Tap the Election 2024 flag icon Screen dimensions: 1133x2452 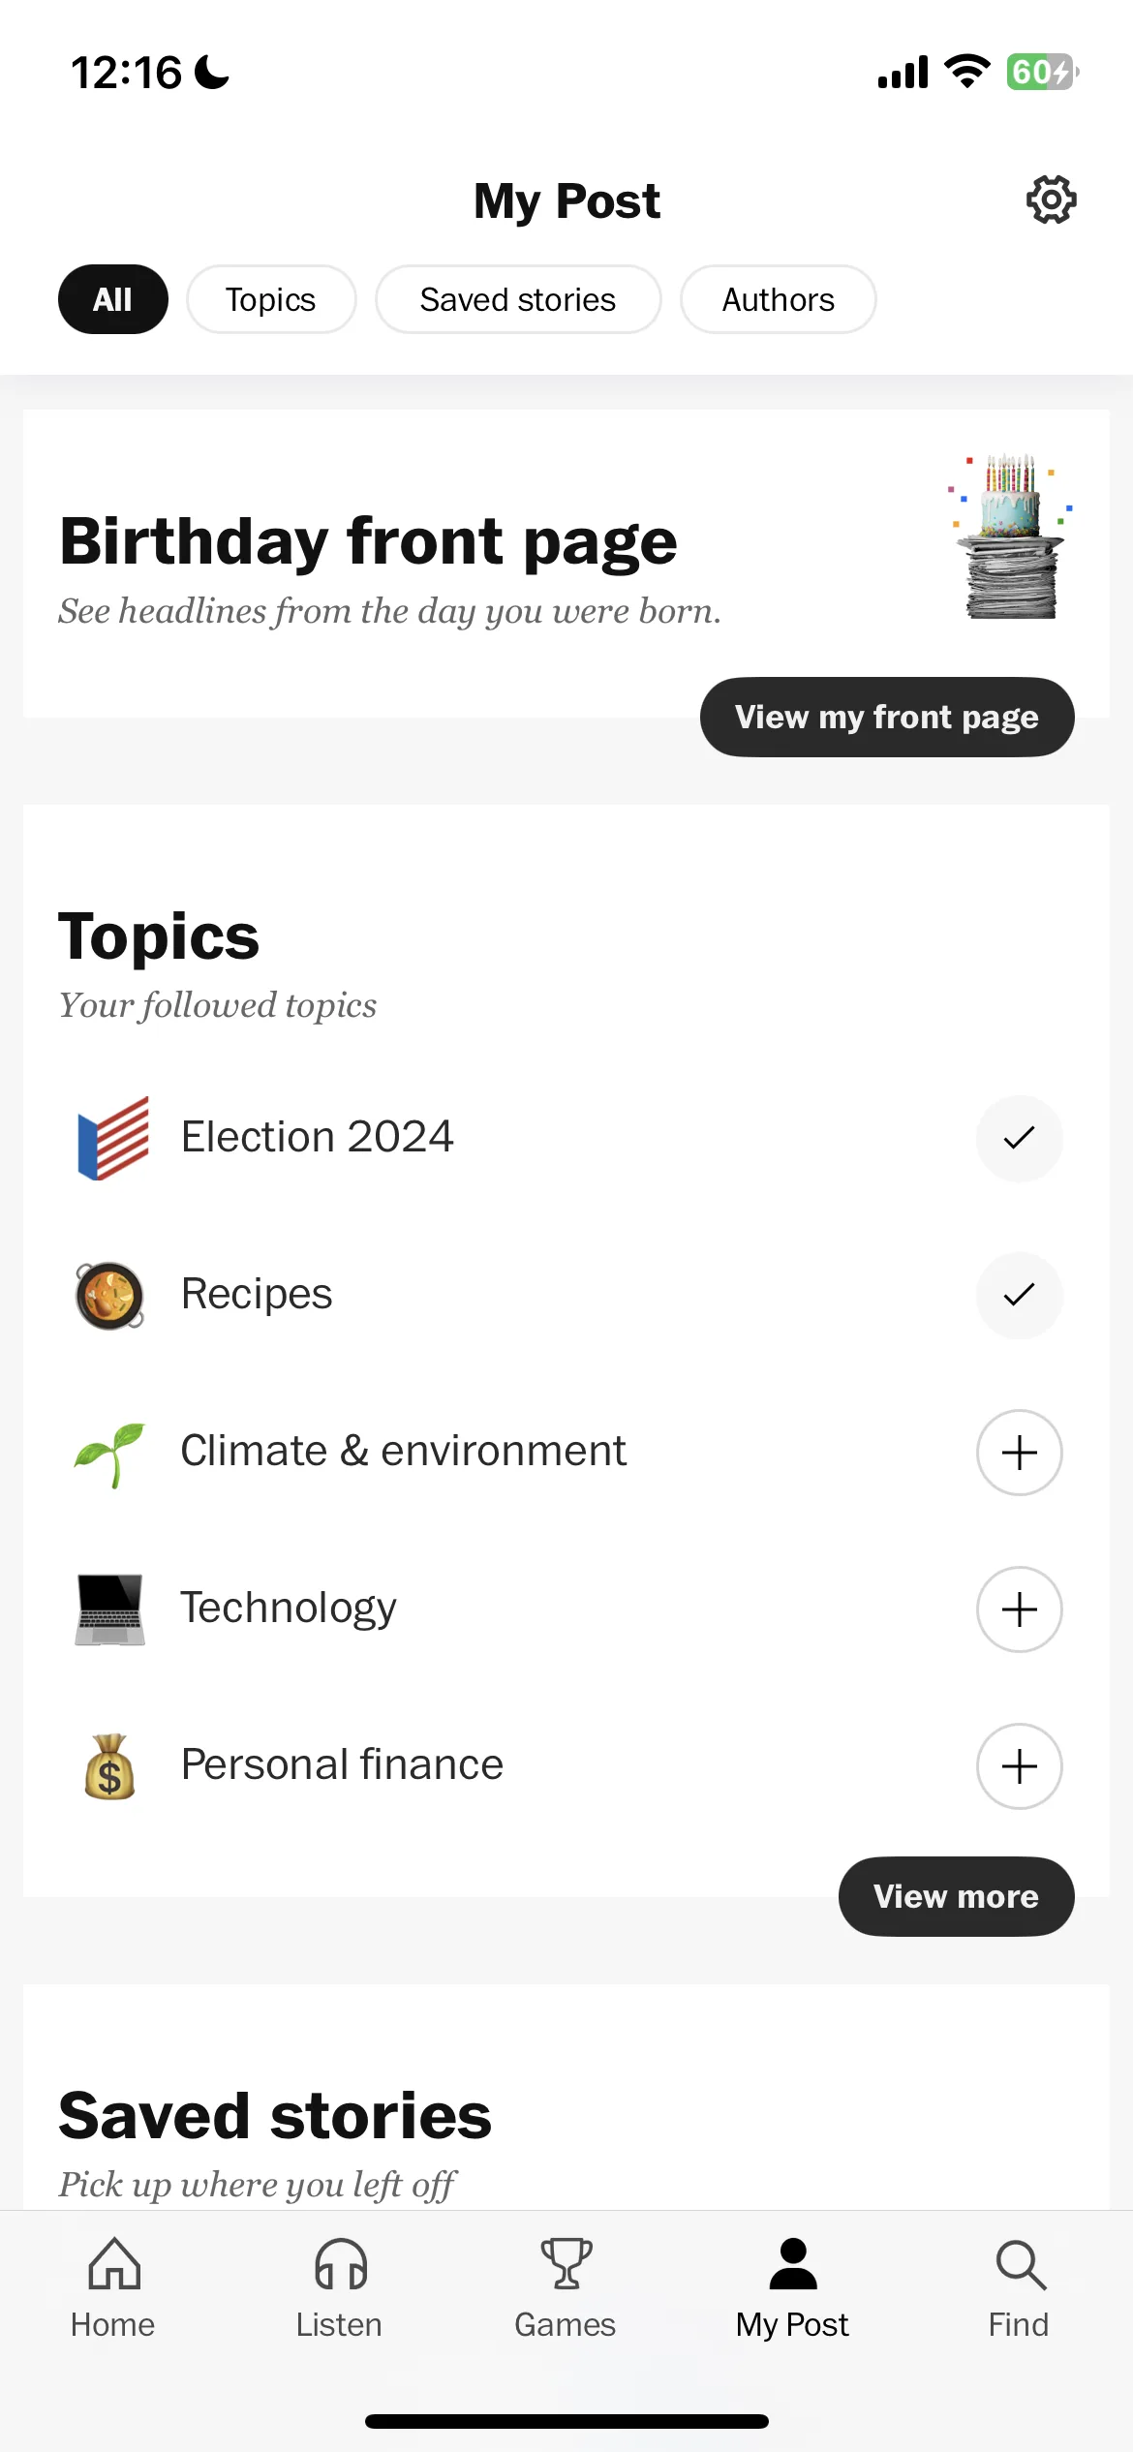(112, 1138)
